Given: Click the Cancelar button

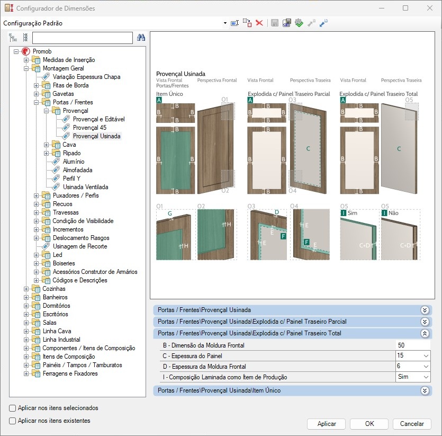Looking at the screenshot, I should coord(412,424).
